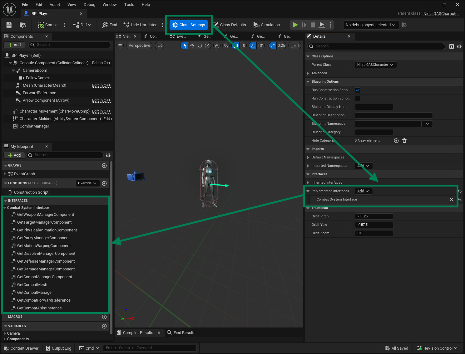The width and height of the screenshot is (465, 354).
Task: Click the Save blueprint disk icon
Action: 9,25
